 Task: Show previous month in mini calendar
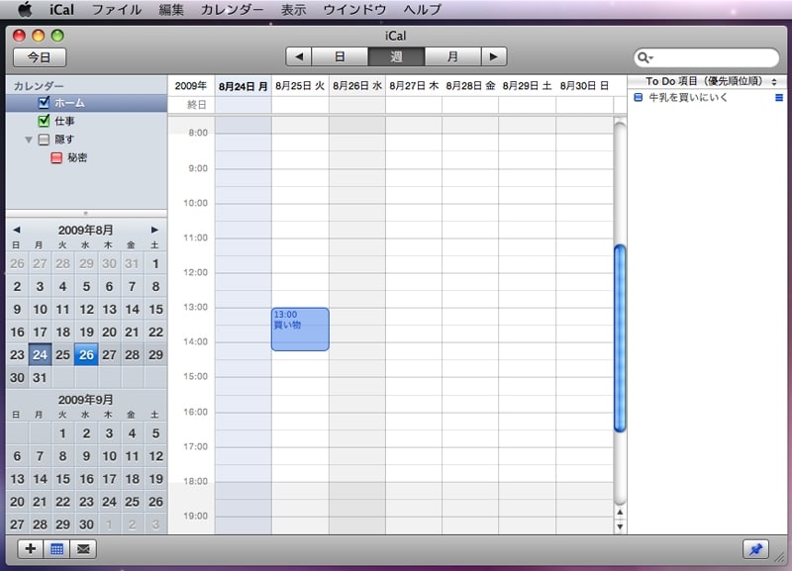17,230
